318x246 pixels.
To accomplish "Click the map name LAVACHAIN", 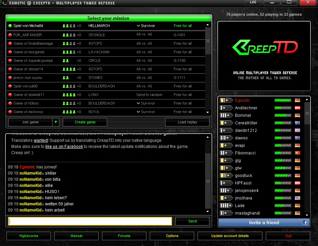I will click(99, 52).
